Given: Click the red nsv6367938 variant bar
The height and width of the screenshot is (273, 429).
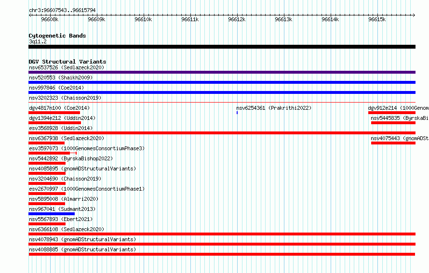Looking at the screenshot, I should 46,143.
